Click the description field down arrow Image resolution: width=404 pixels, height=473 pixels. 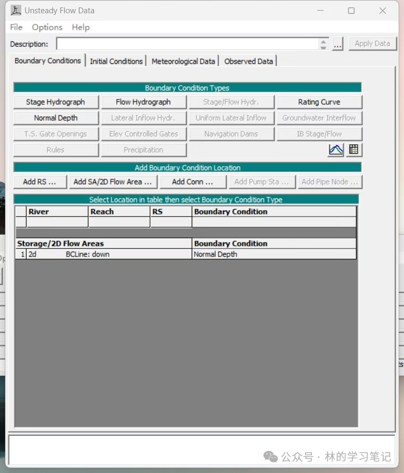(x=323, y=47)
